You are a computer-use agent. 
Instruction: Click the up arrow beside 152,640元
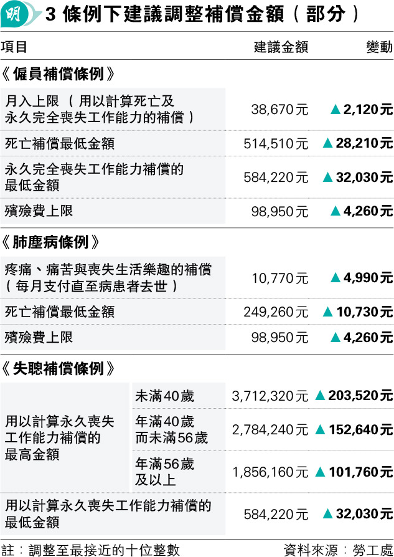click(x=320, y=429)
